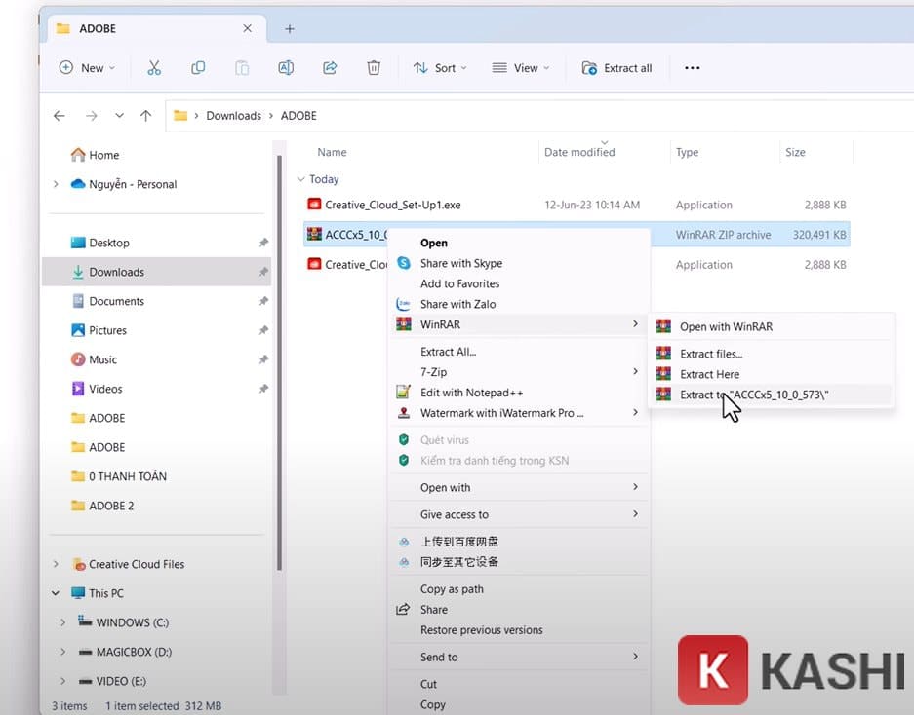The image size is (914, 715).
Task: Open the View dropdown
Action: [x=522, y=67]
